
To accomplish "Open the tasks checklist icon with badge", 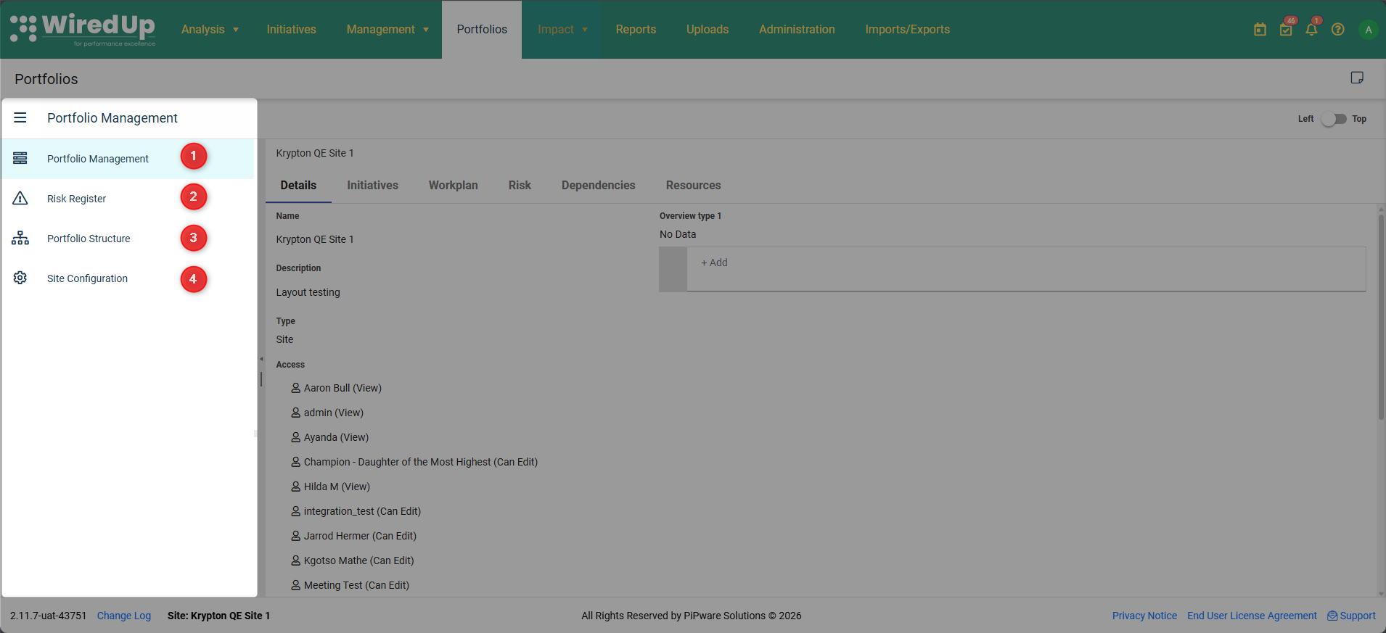I will pos(1286,30).
